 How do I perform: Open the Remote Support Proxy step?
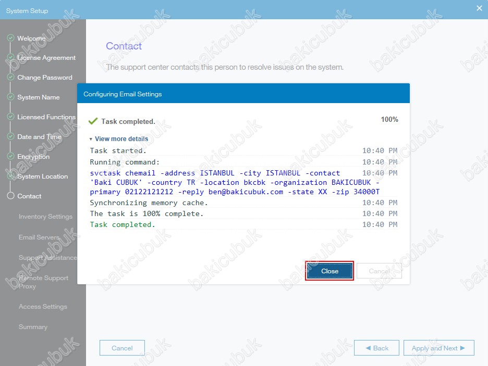43,282
